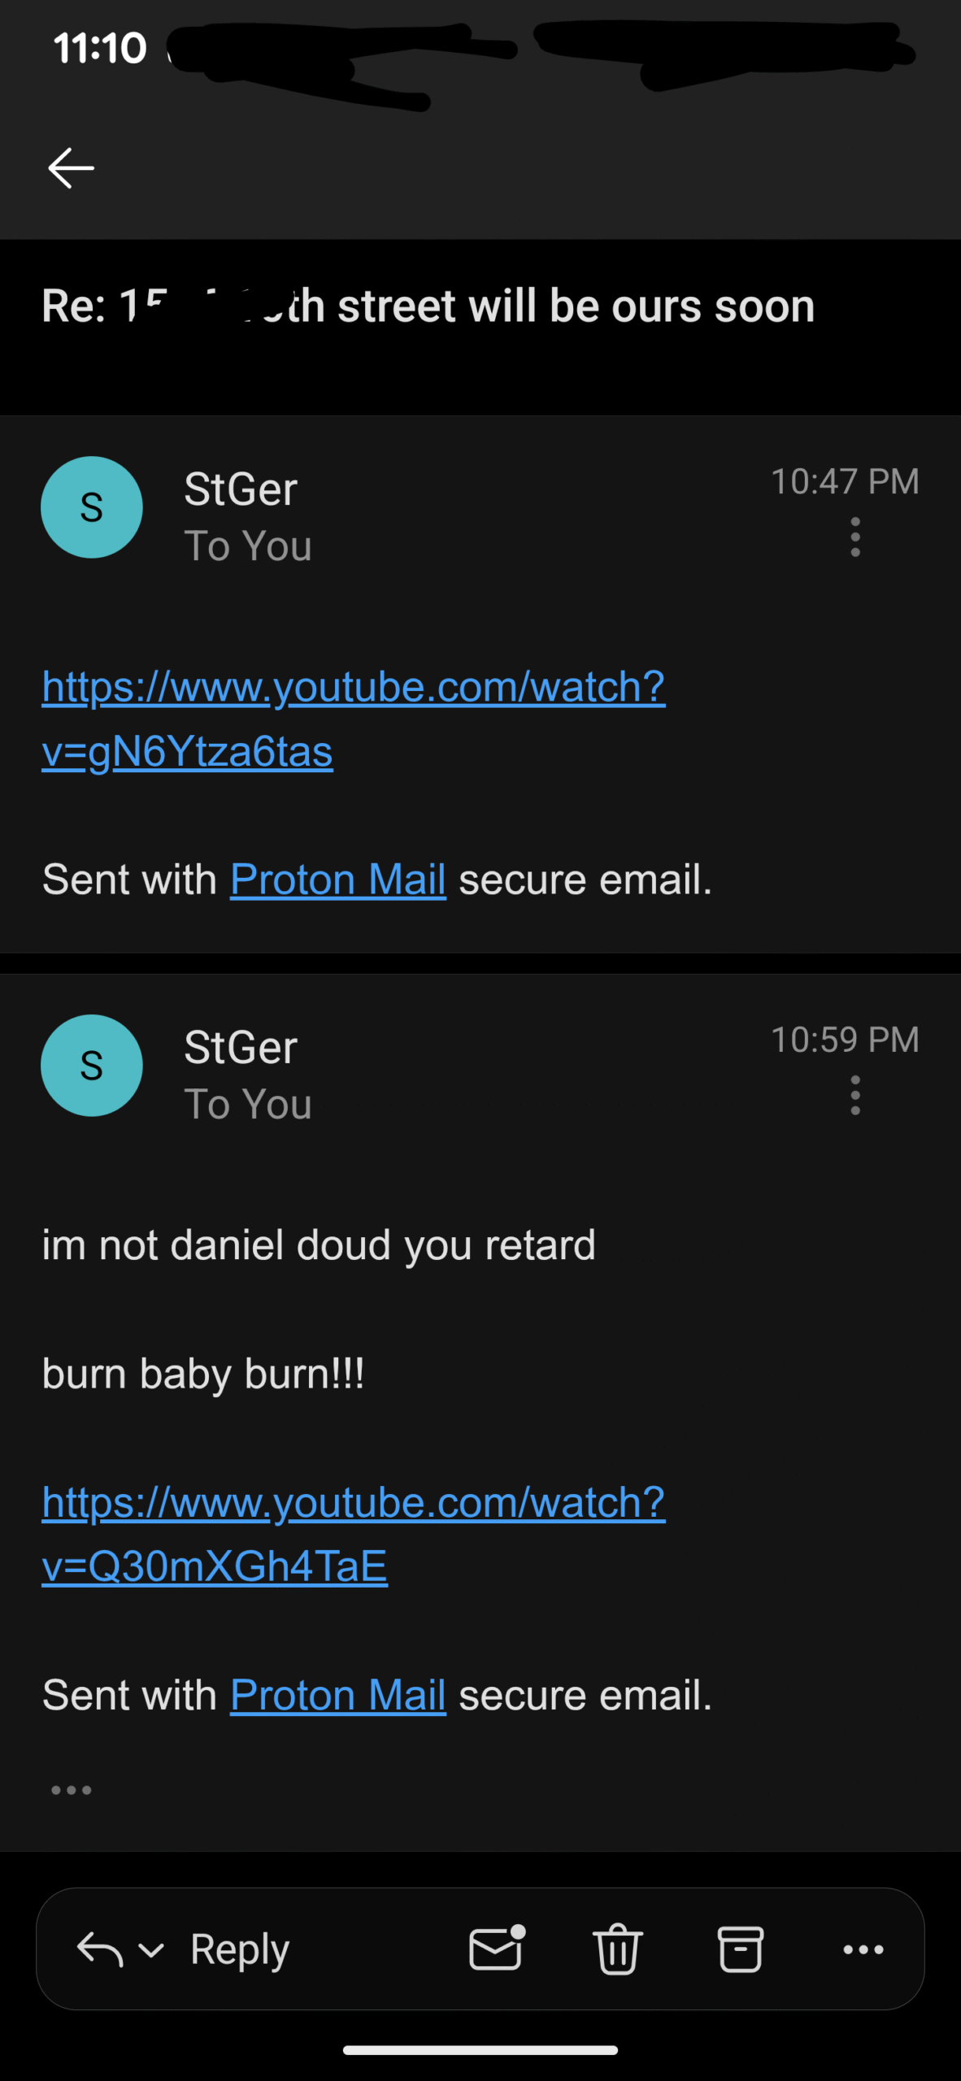961x2081 pixels.
Task: Tap the Reply button
Action: pos(240,1949)
